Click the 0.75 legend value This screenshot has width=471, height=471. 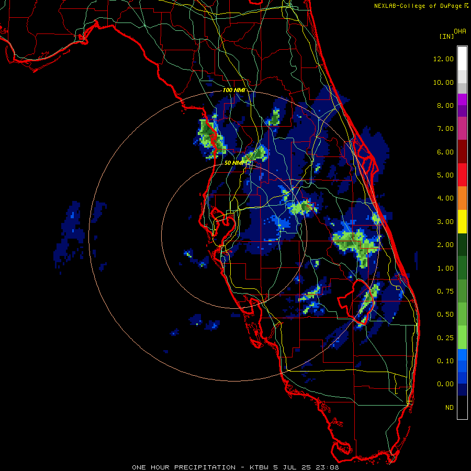[445, 291]
